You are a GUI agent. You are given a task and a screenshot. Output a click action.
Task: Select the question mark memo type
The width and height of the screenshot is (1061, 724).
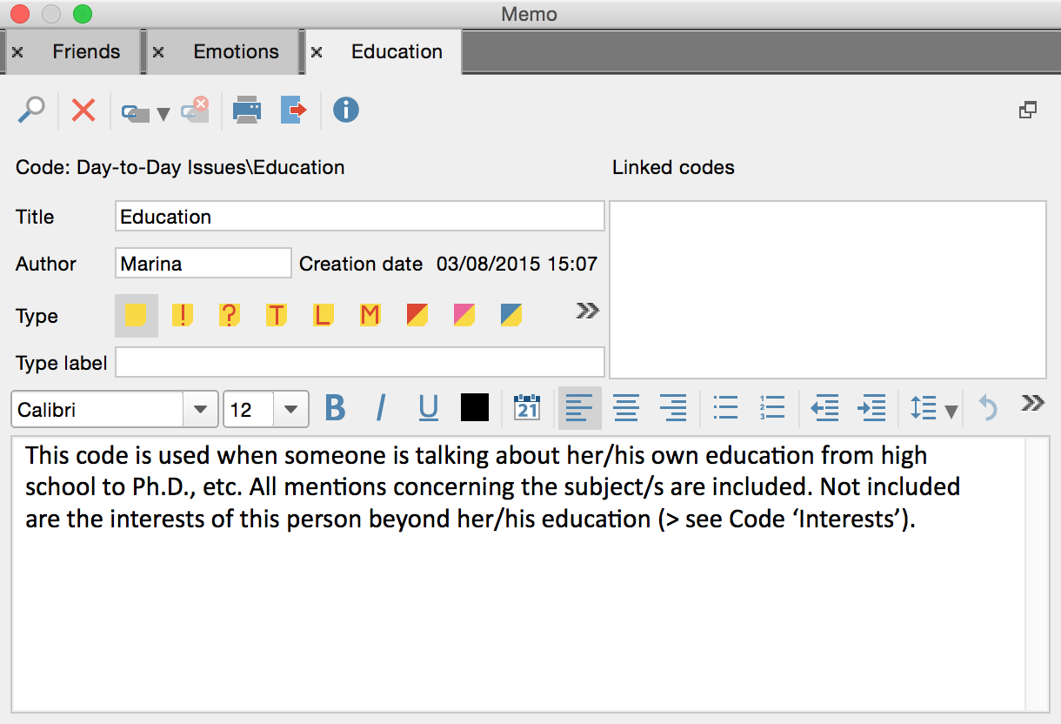click(x=229, y=315)
